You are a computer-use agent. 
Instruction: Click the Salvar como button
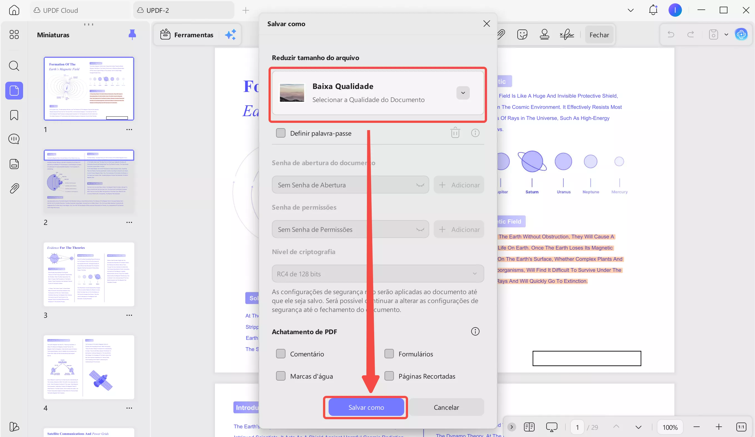tap(366, 407)
